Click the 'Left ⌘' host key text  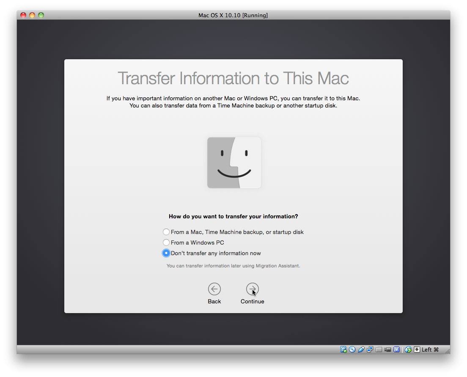click(x=430, y=349)
